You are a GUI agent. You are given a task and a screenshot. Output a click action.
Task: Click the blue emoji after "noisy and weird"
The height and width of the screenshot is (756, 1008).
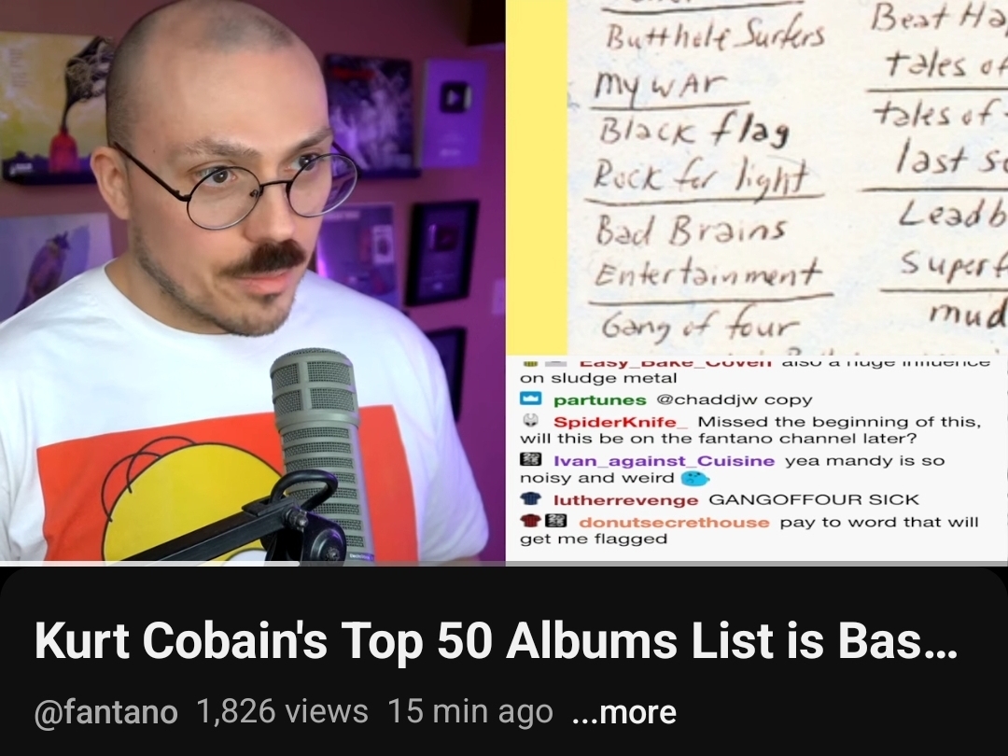694,478
